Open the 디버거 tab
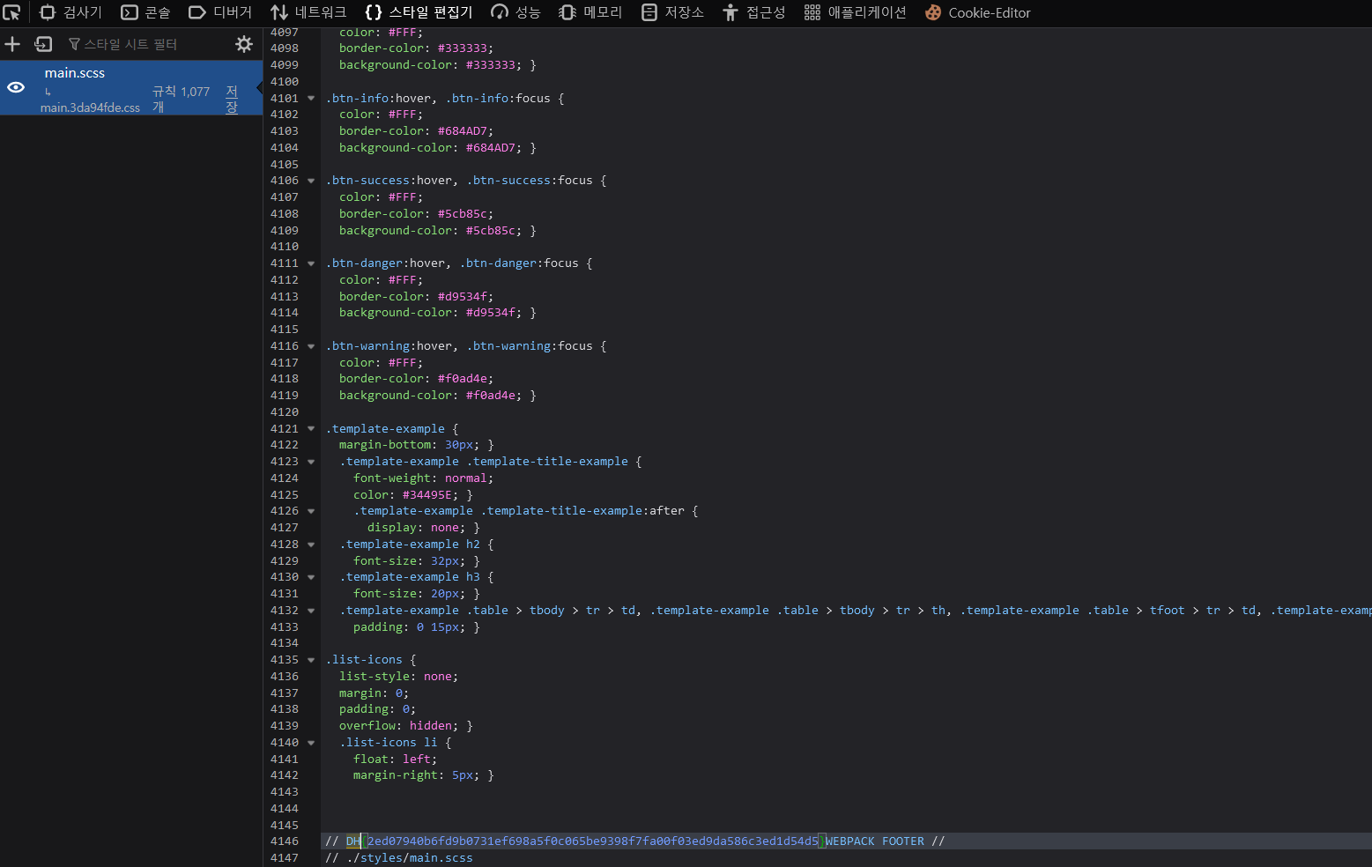This screenshot has width=1372, height=867. coord(220,12)
